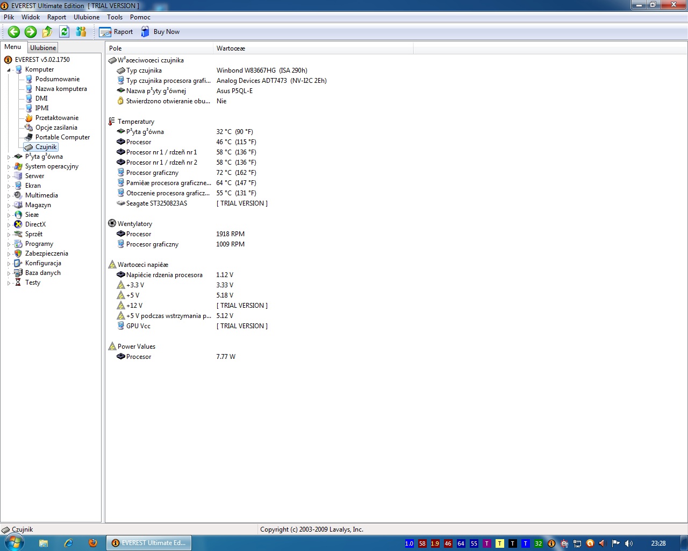Screen dimensions: 688x551
Task: Select the Baza danych tree item
Action: click(x=43, y=273)
